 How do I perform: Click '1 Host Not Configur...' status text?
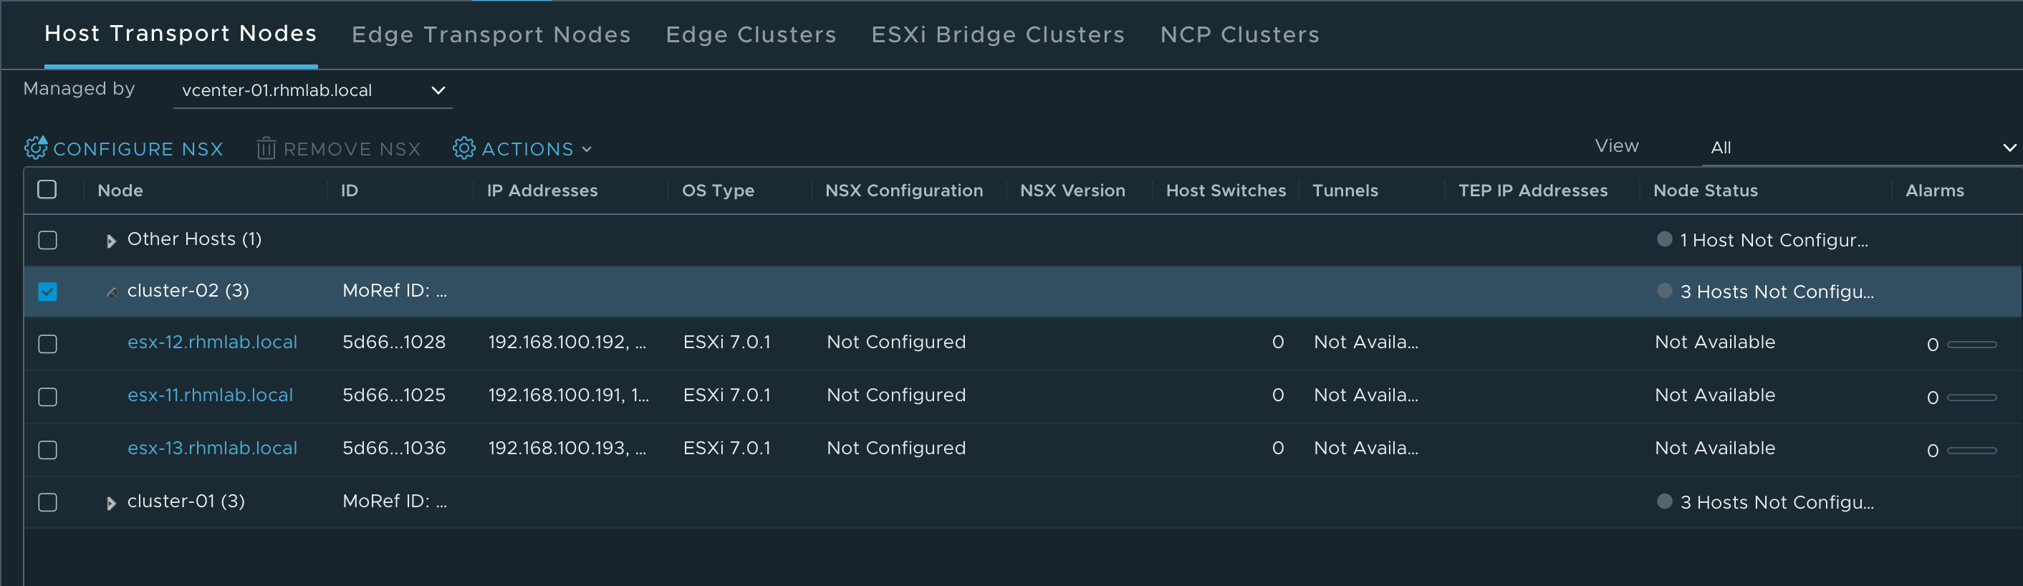[1773, 241]
